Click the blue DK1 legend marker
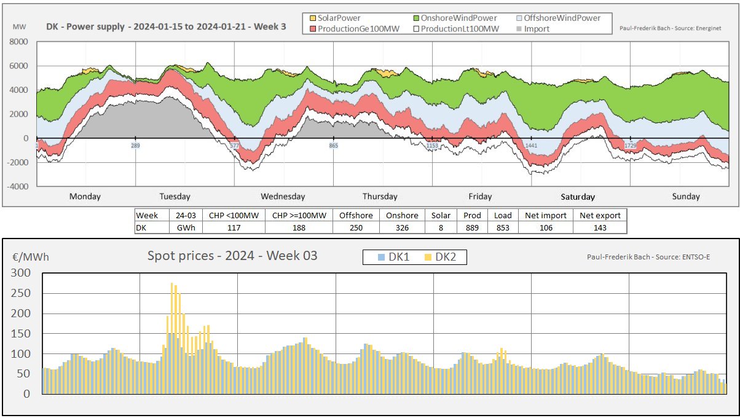740x418 pixels. click(381, 258)
